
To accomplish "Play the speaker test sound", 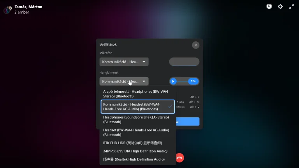I will coord(173,81).
